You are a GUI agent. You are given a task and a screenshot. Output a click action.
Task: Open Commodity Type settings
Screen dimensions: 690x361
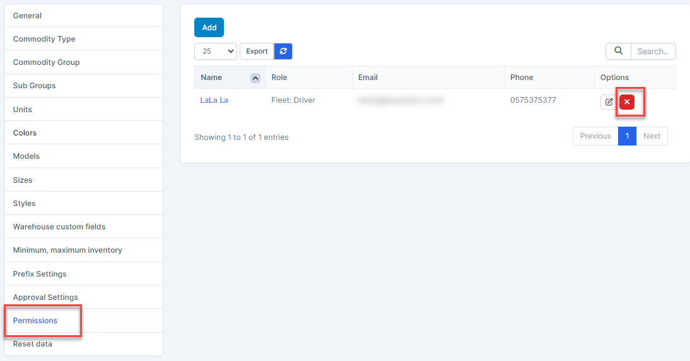point(44,39)
